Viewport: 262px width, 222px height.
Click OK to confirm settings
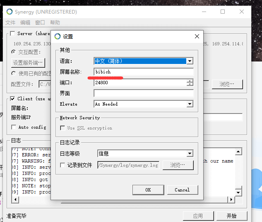[x=148, y=190]
